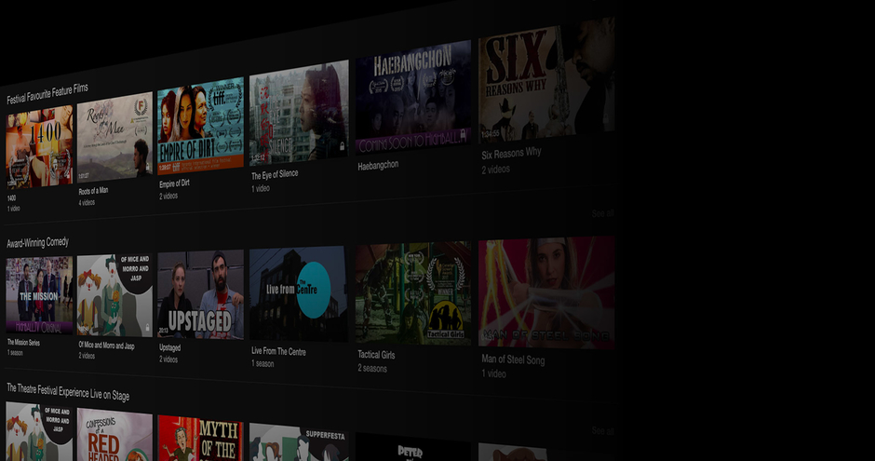Open the Haebangchon coming soon thumbnail
Image resolution: width=875 pixels, height=461 pixels.
click(413, 97)
